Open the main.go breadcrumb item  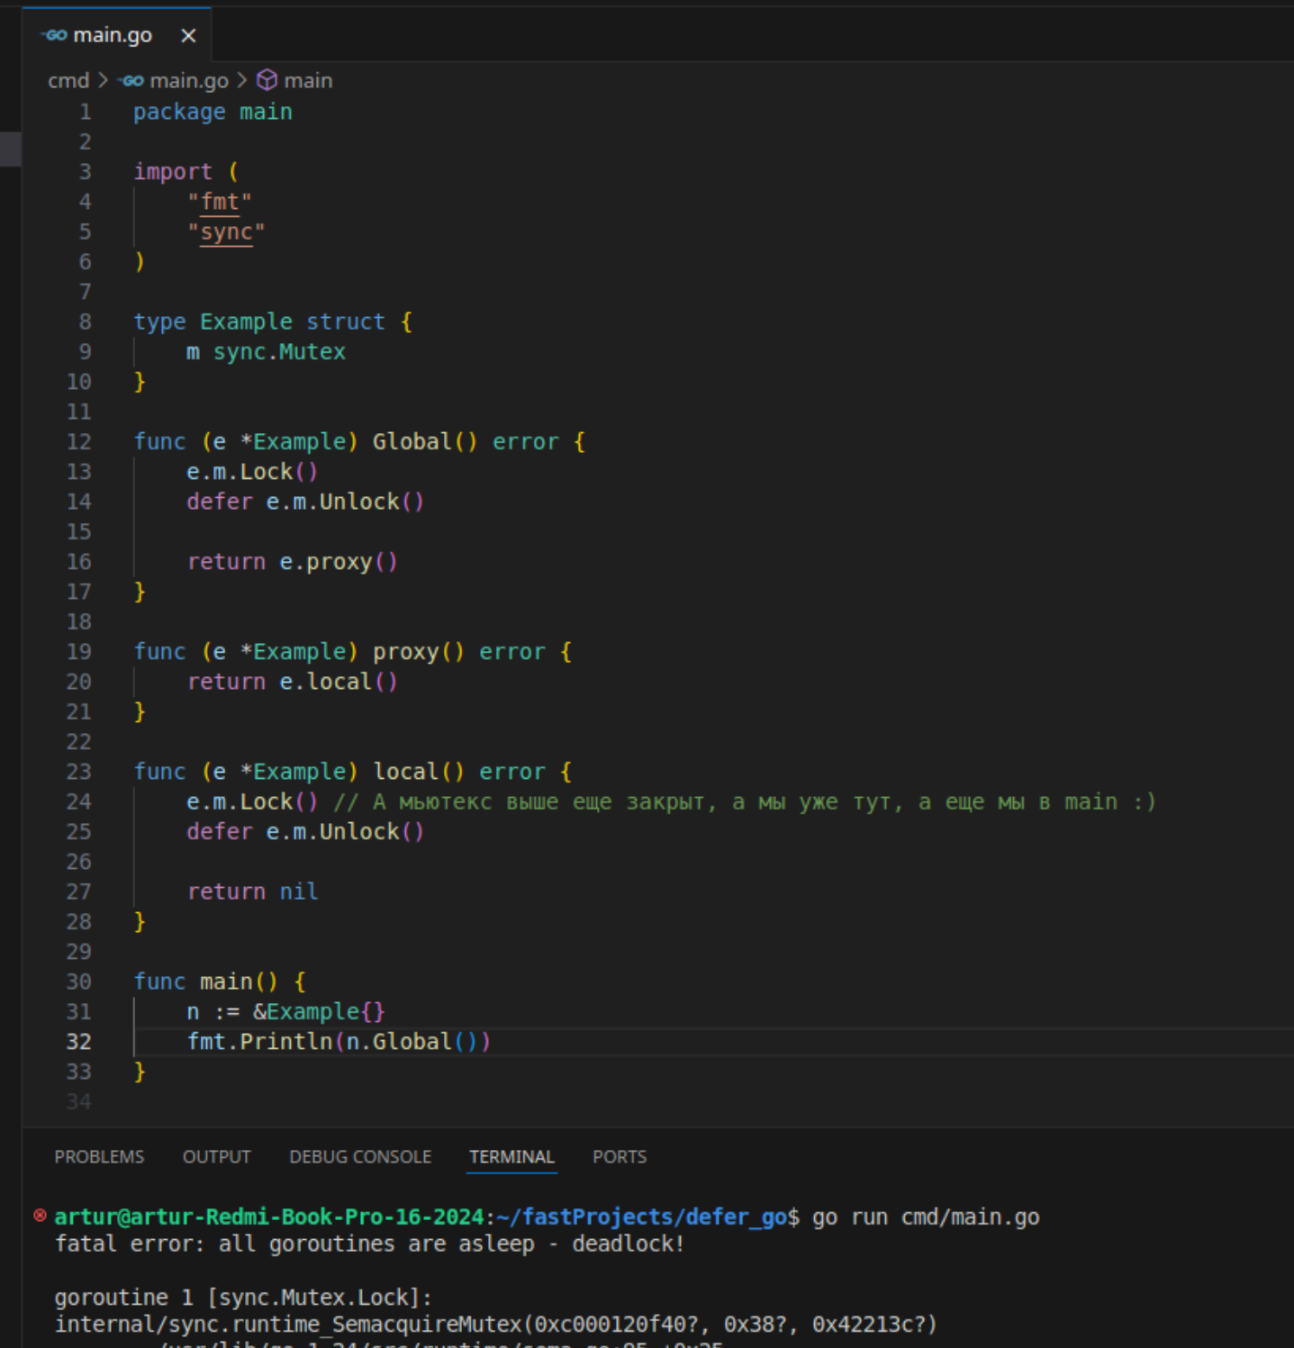(189, 81)
